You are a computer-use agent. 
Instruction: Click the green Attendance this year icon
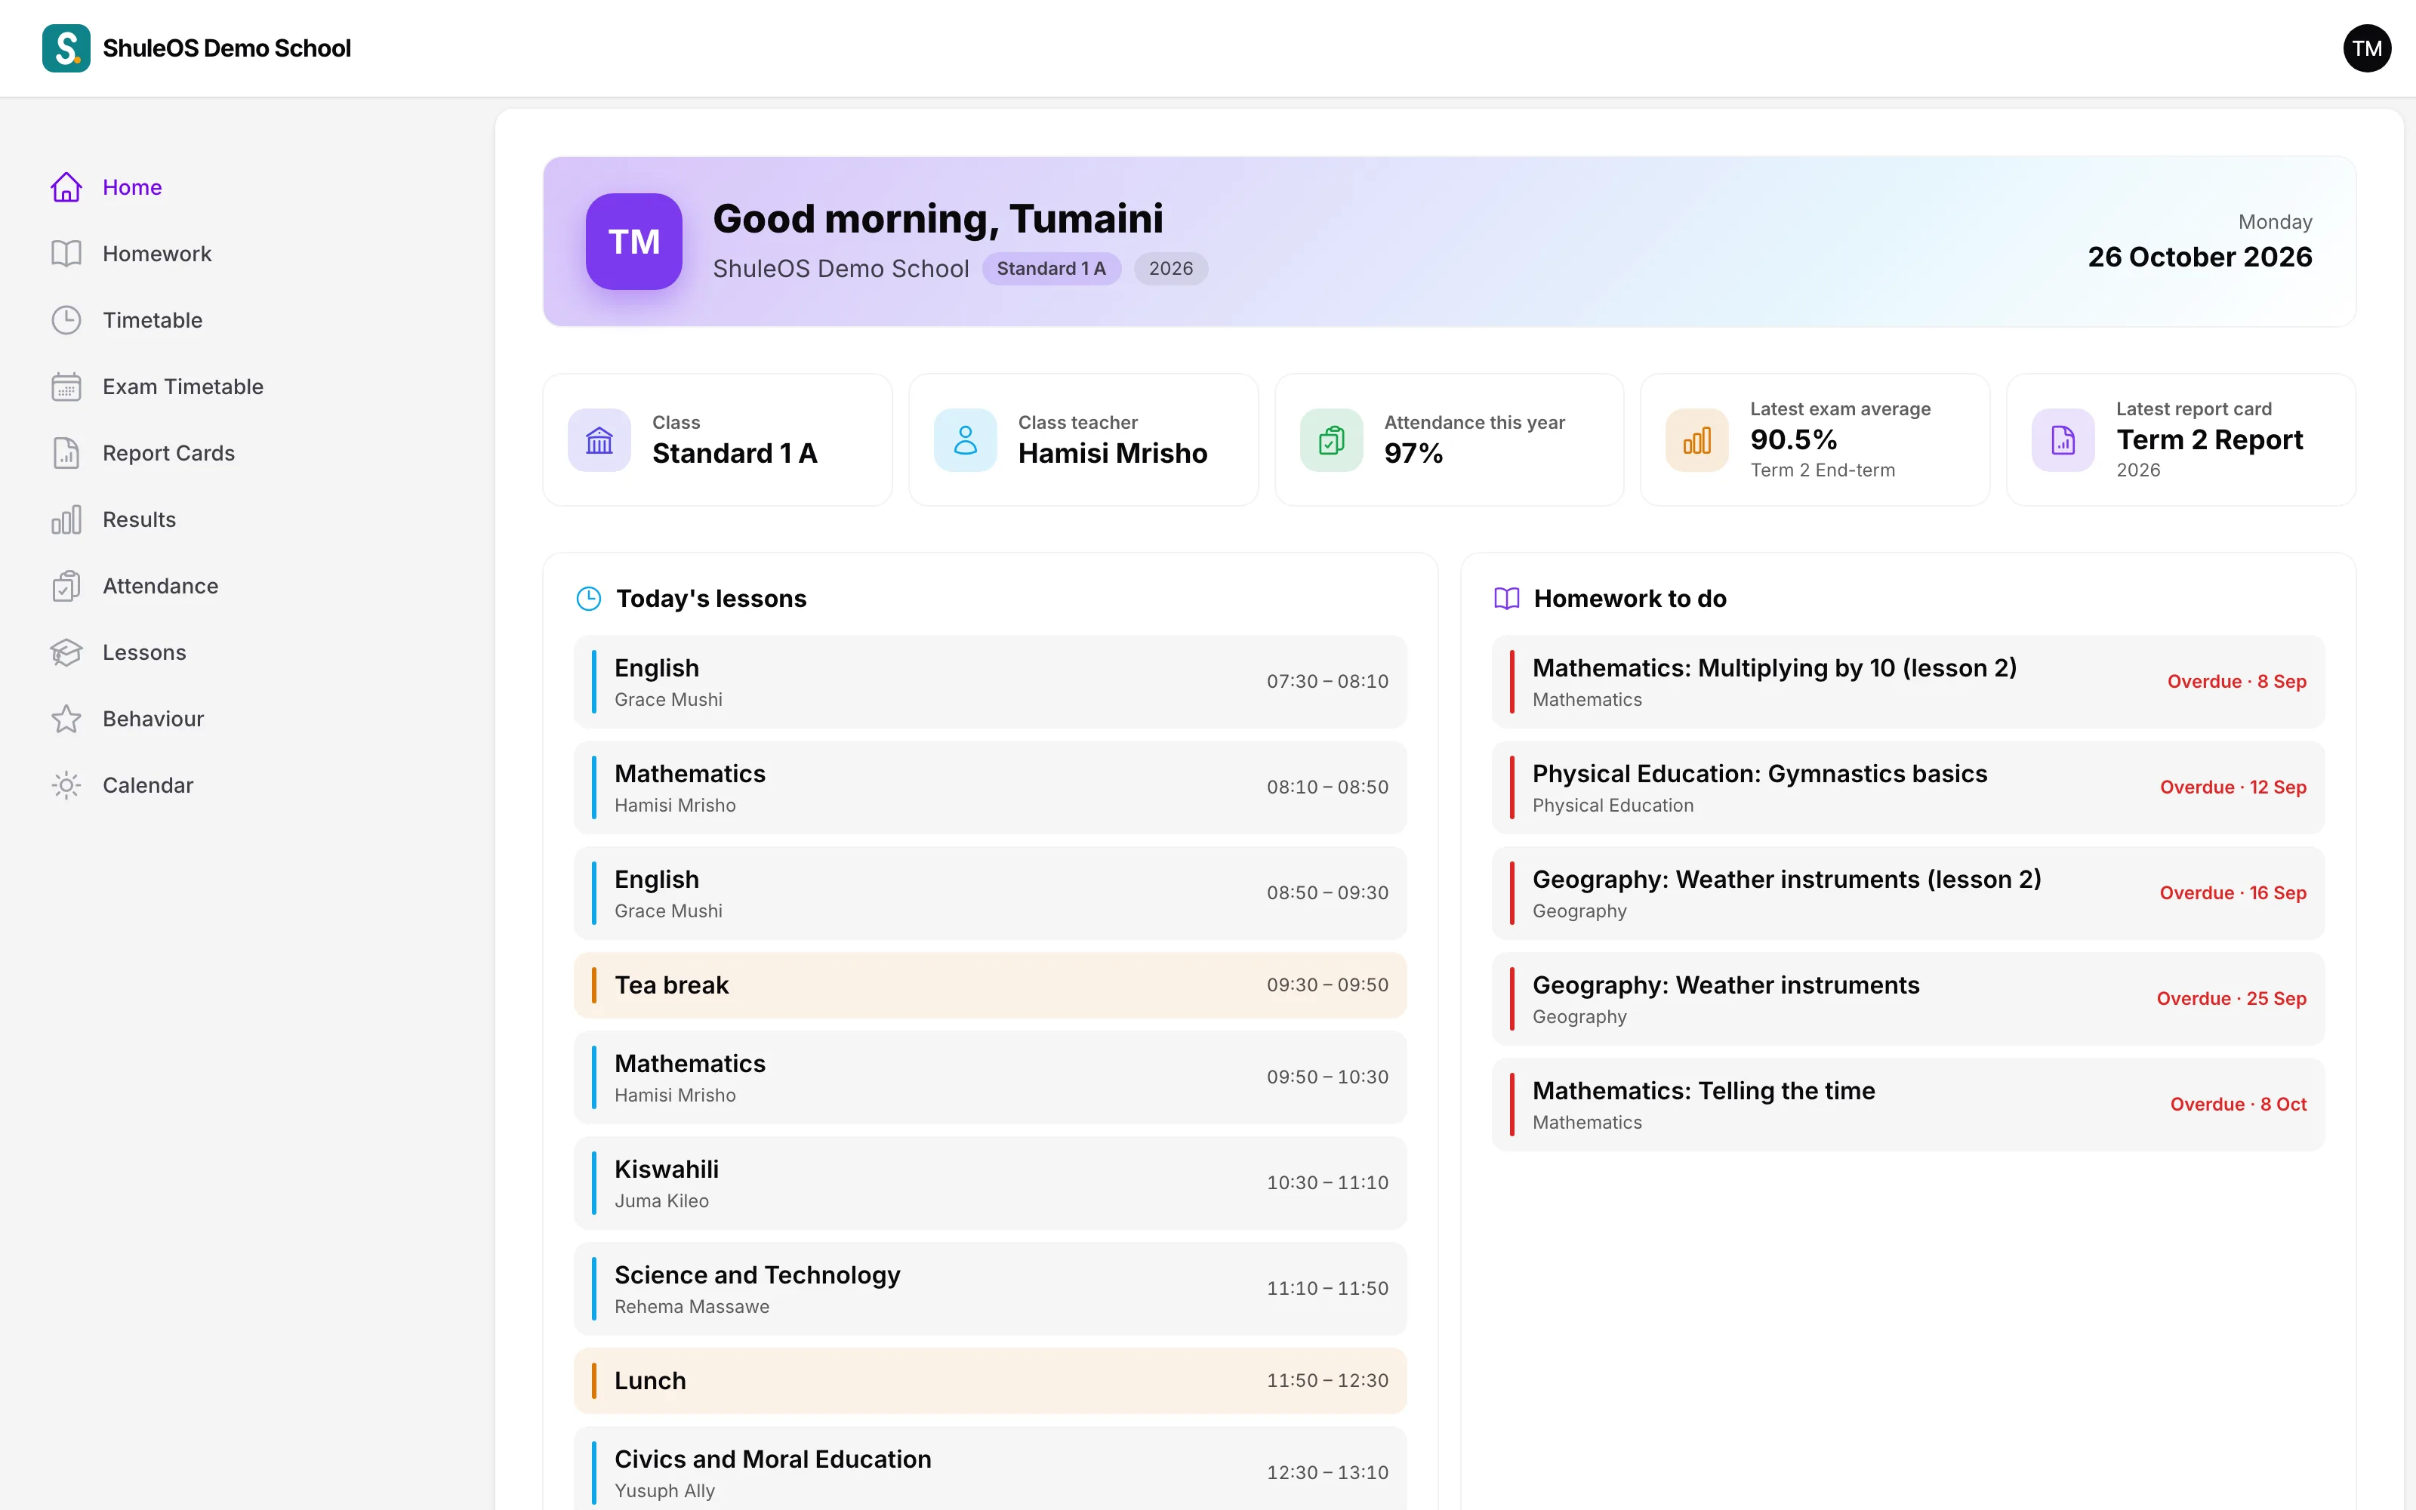pyautogui.click(x=1331, y=439)
